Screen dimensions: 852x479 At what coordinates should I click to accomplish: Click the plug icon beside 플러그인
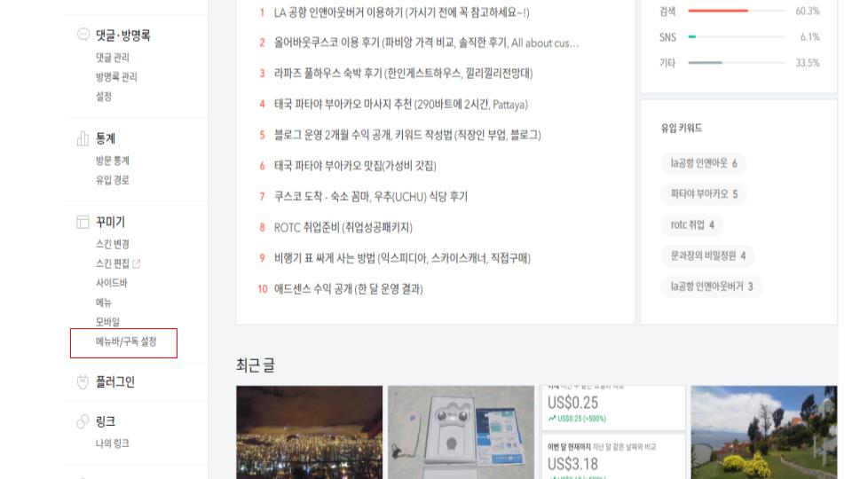coord(83,381)
